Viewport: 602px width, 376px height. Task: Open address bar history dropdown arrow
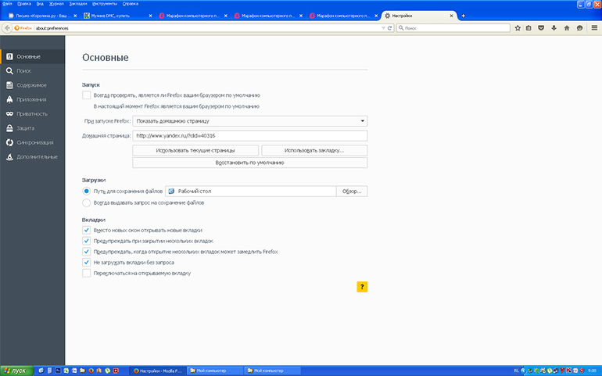pyautogui.click(x=383, y=28)
